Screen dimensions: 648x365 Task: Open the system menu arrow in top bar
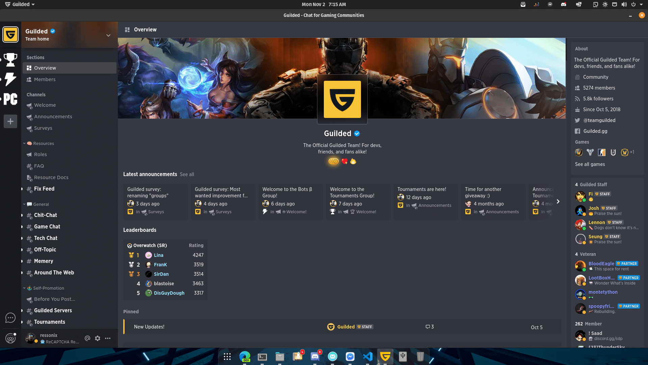[x=641, y=4]
